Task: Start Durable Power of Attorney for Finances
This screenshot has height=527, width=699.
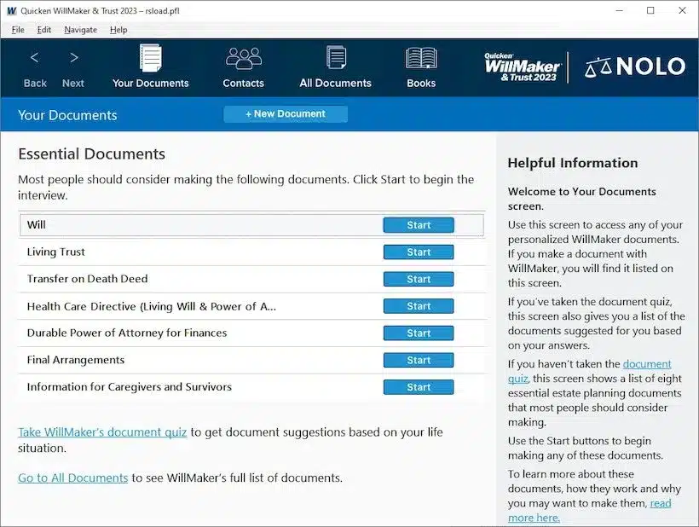Action: click(419, 333)
